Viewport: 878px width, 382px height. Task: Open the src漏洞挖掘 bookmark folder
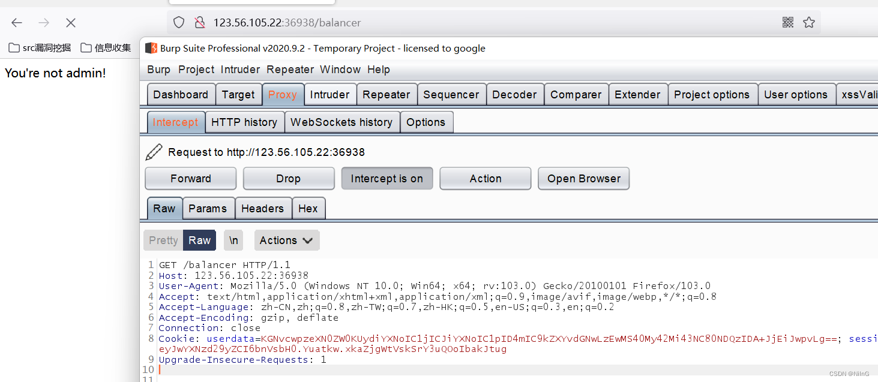[40, 48]
